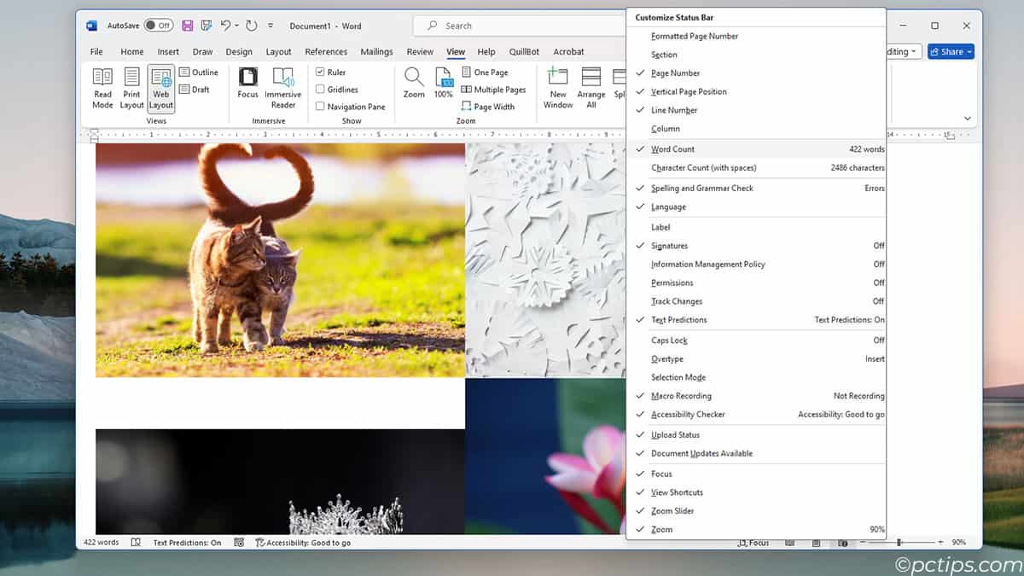Set zoom to 100% with the ribbon icon

pos(443,84)
